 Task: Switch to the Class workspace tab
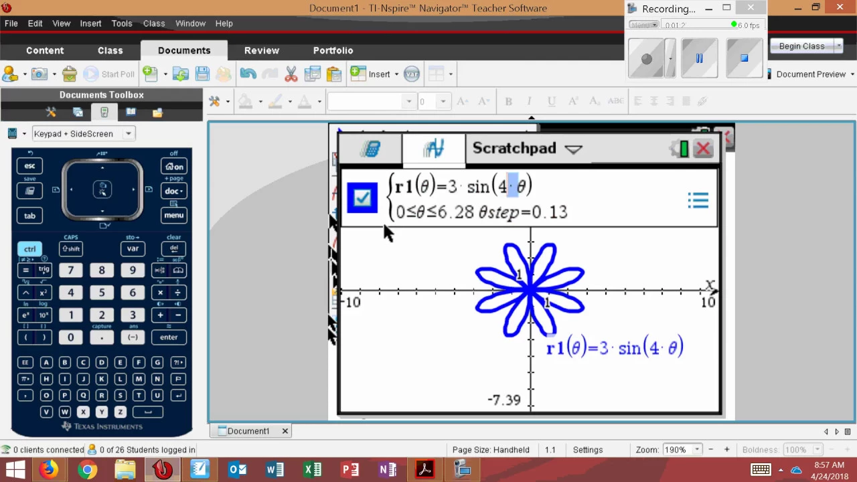(110, 50)
